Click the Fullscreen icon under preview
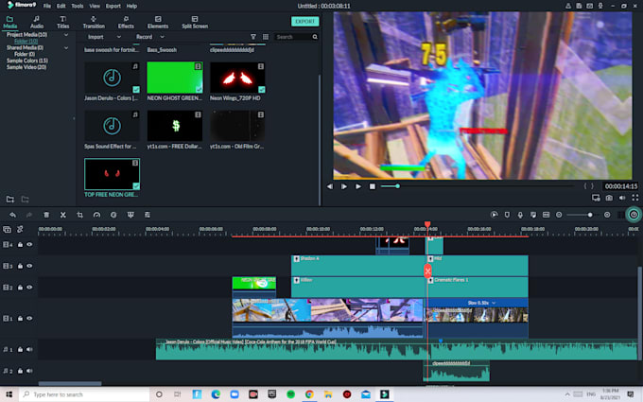The width and height of the screenshot is (643, 402). pyautogui.click(x=635, y=198)
